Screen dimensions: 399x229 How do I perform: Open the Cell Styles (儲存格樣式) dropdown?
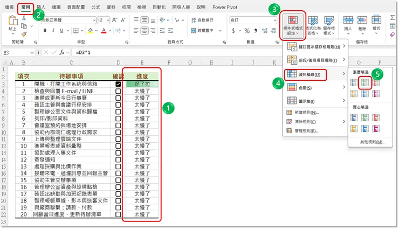[x=329, y=25]
